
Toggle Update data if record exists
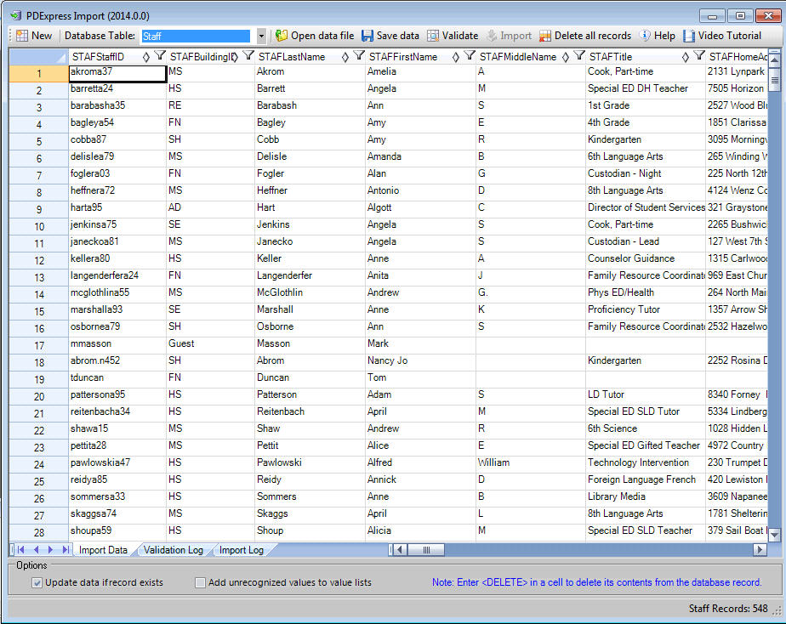(x=37, y=583)
